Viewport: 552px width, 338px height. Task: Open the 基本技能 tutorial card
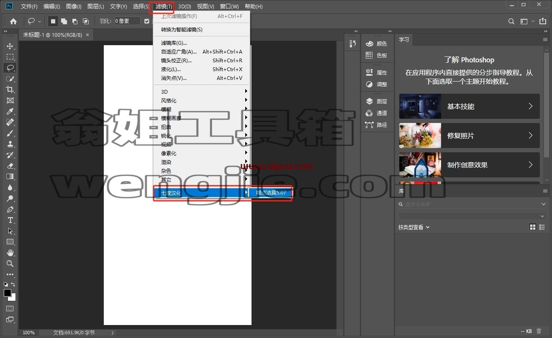(x=469, y=106)
